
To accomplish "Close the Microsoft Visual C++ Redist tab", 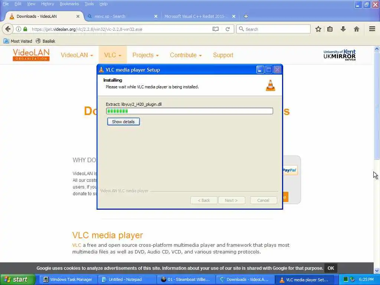I will point(234,16).
